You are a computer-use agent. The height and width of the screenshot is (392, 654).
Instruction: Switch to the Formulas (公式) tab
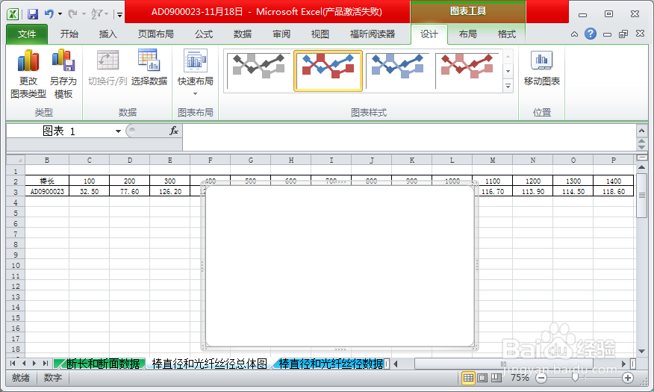coord(204,34)
